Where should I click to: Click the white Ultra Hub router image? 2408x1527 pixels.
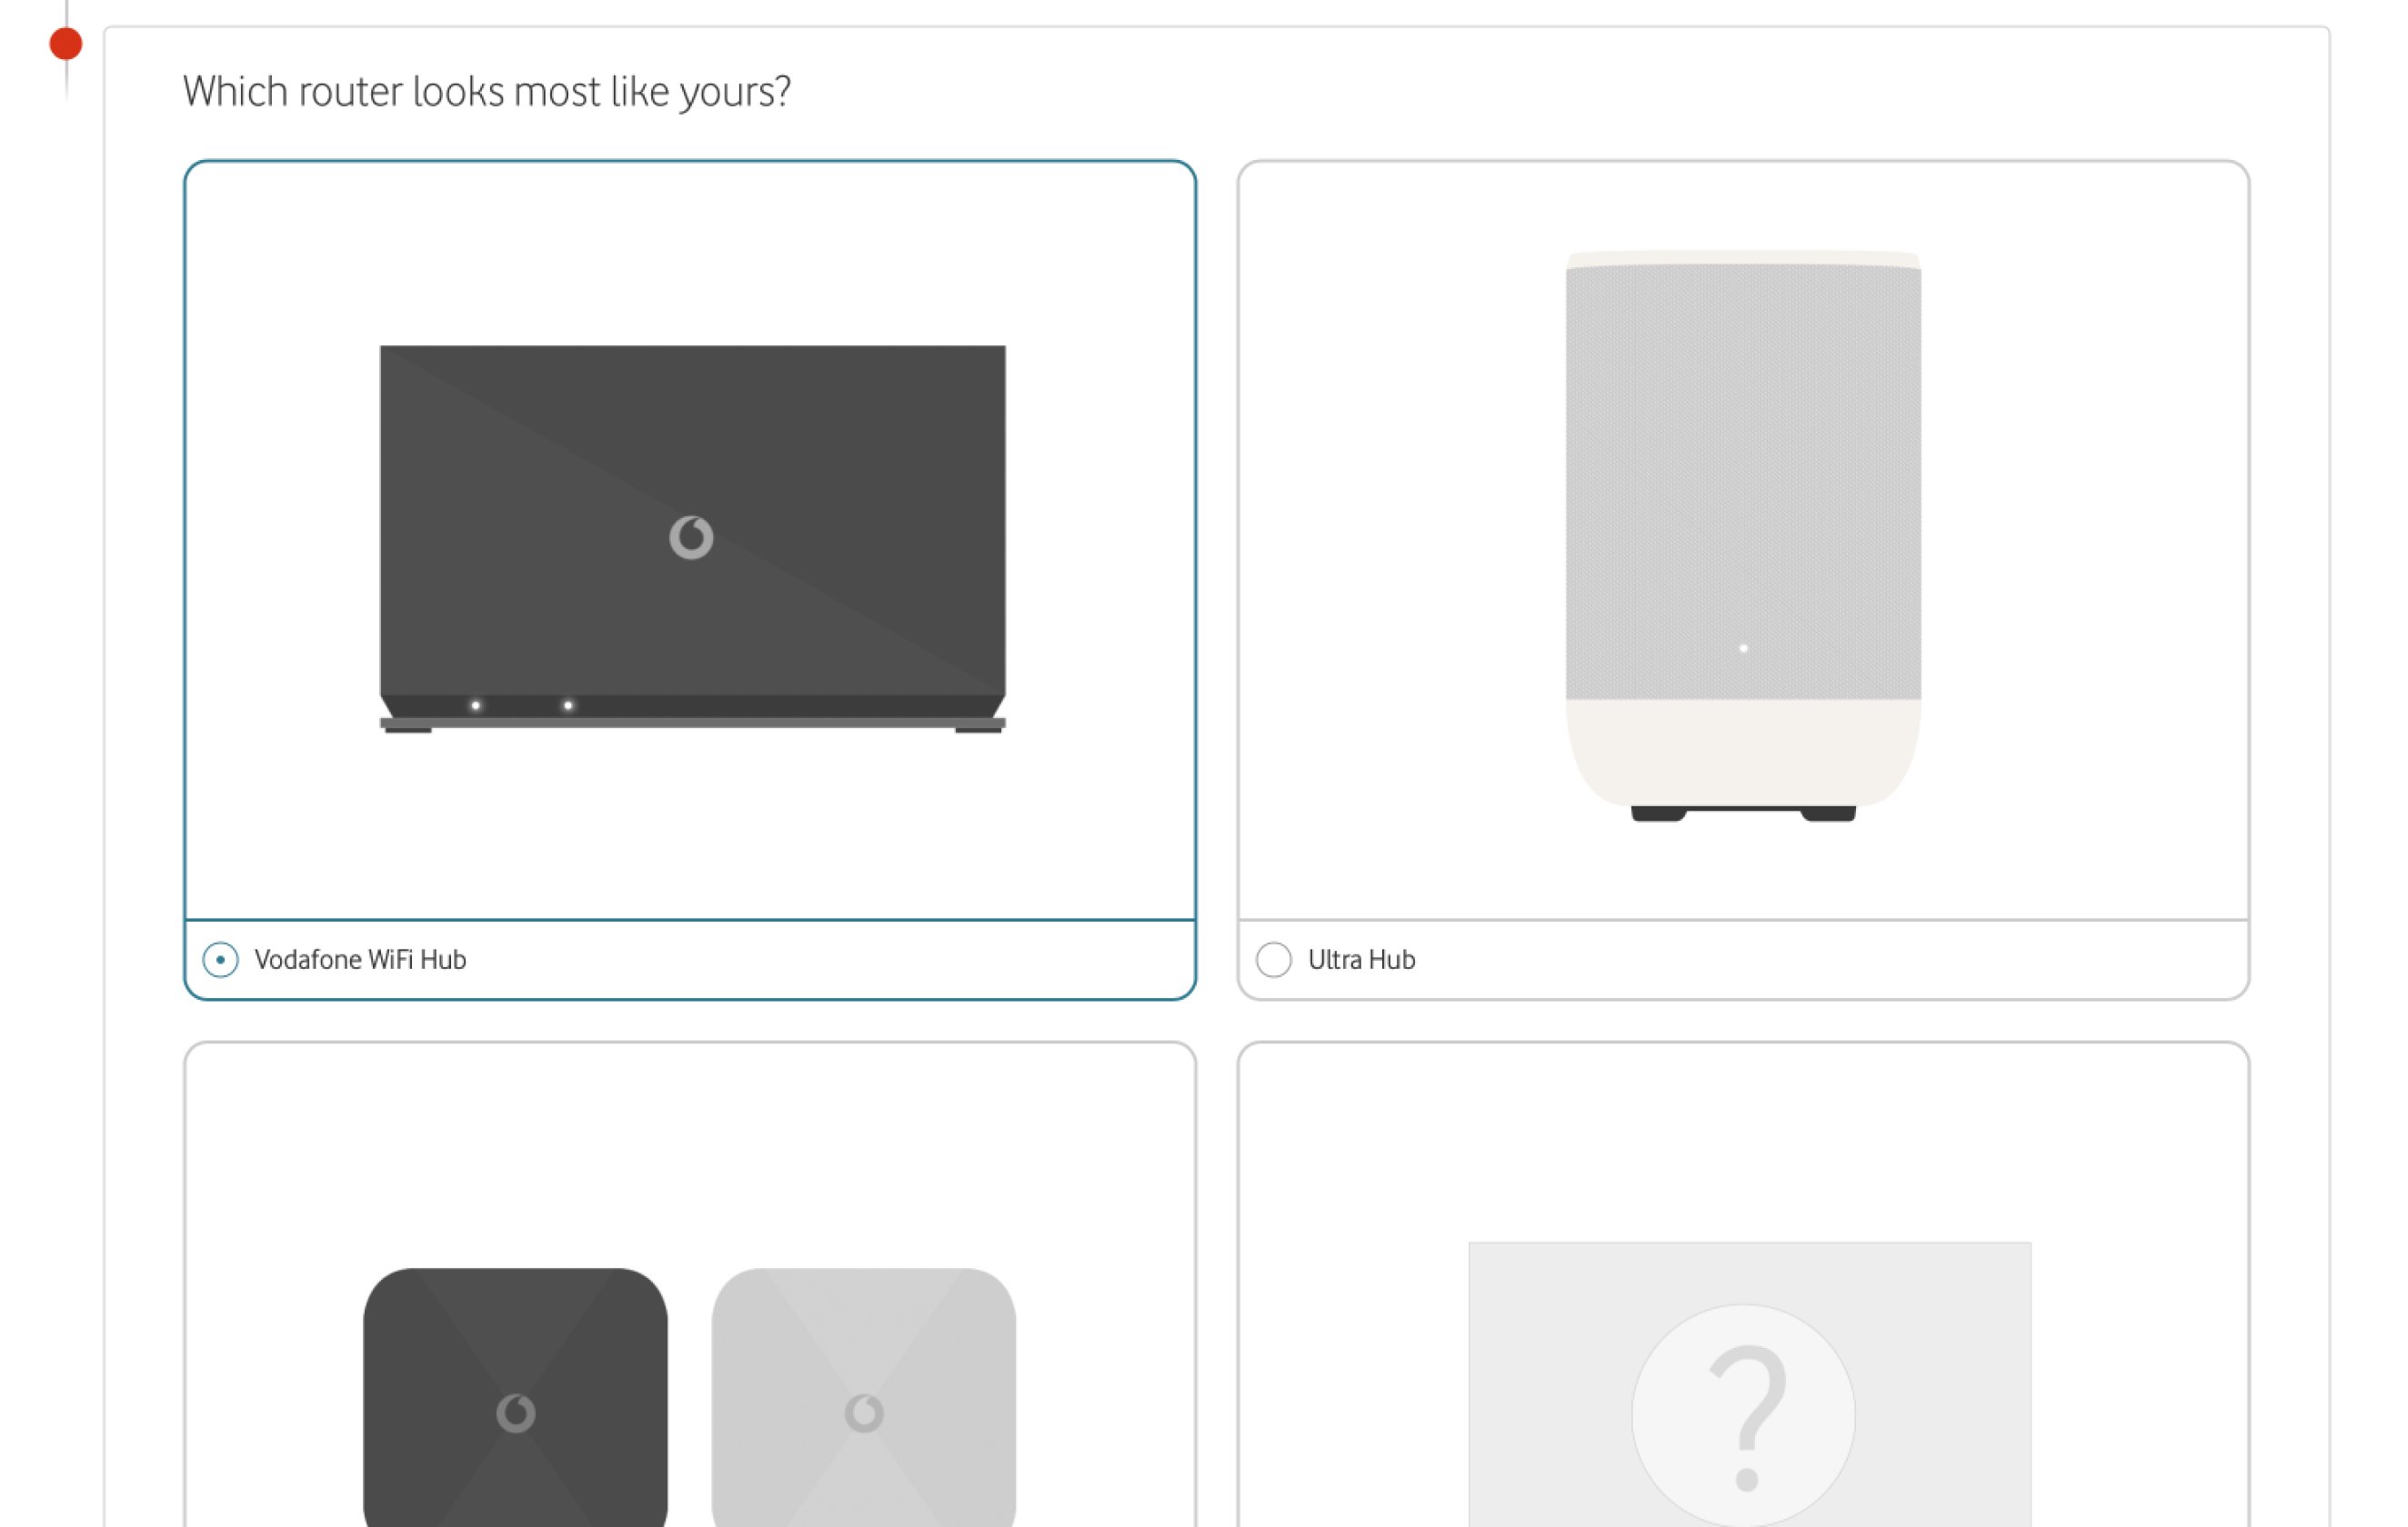1743,535
